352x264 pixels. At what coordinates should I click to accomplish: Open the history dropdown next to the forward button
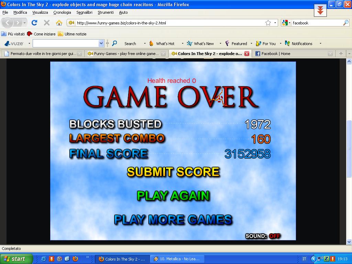point(24,23)
